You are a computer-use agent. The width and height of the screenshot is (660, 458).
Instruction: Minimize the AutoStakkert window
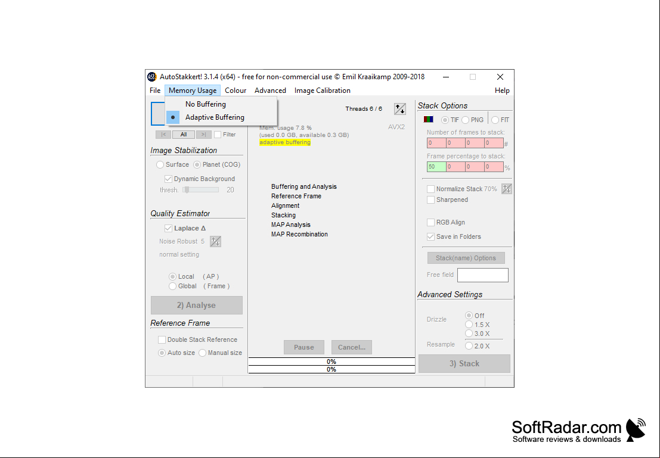(446, 77)
